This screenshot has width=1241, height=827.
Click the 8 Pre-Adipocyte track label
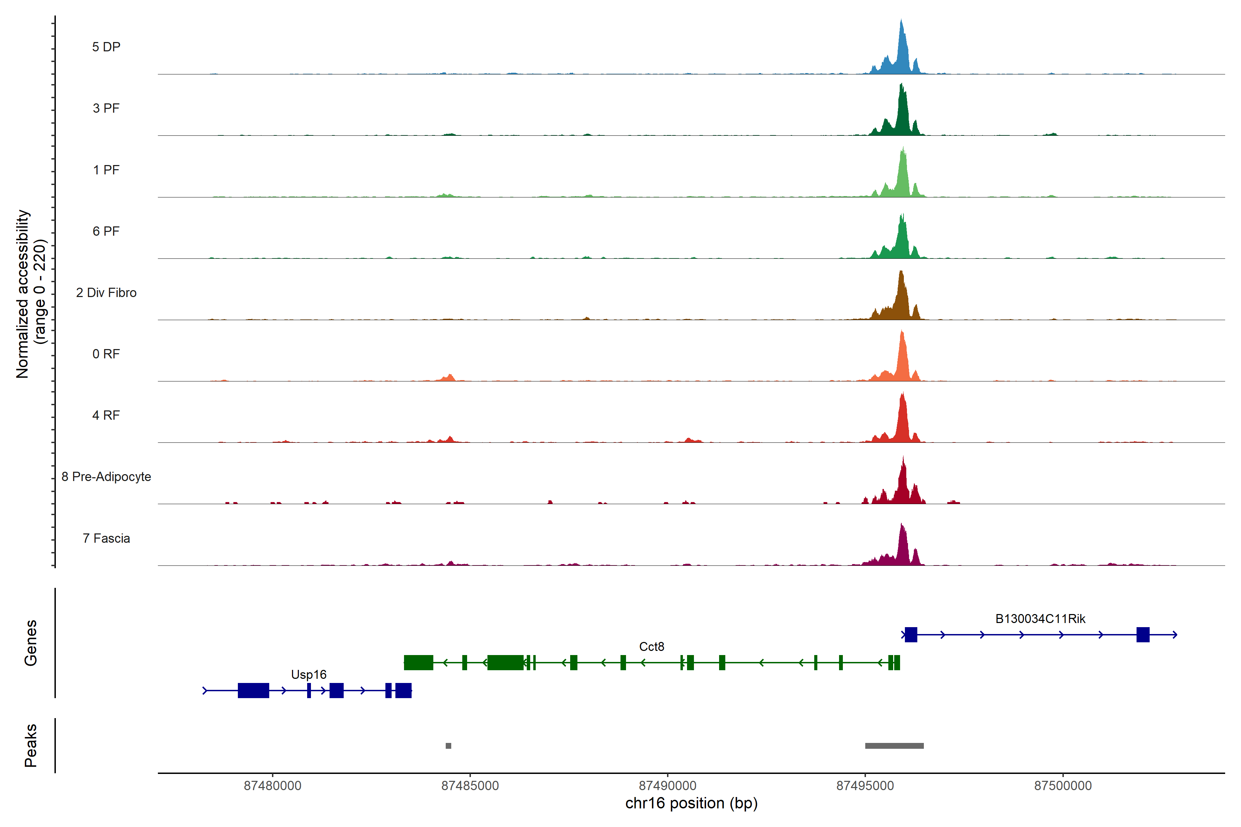106,477
